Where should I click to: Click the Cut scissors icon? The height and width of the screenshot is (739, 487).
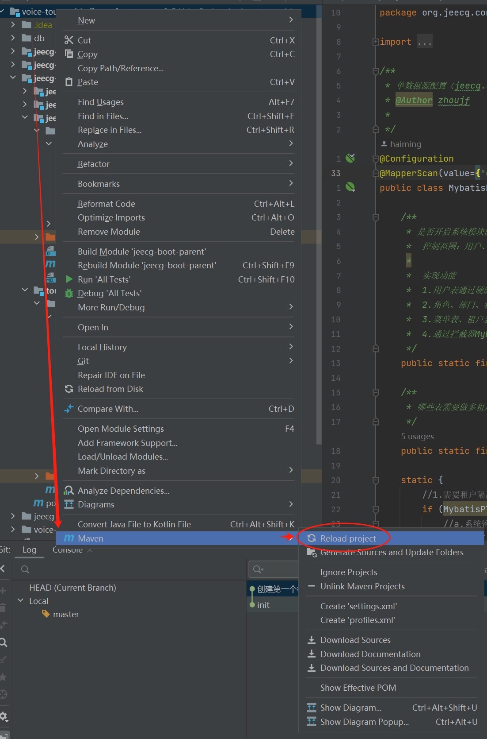pos(68,40)
